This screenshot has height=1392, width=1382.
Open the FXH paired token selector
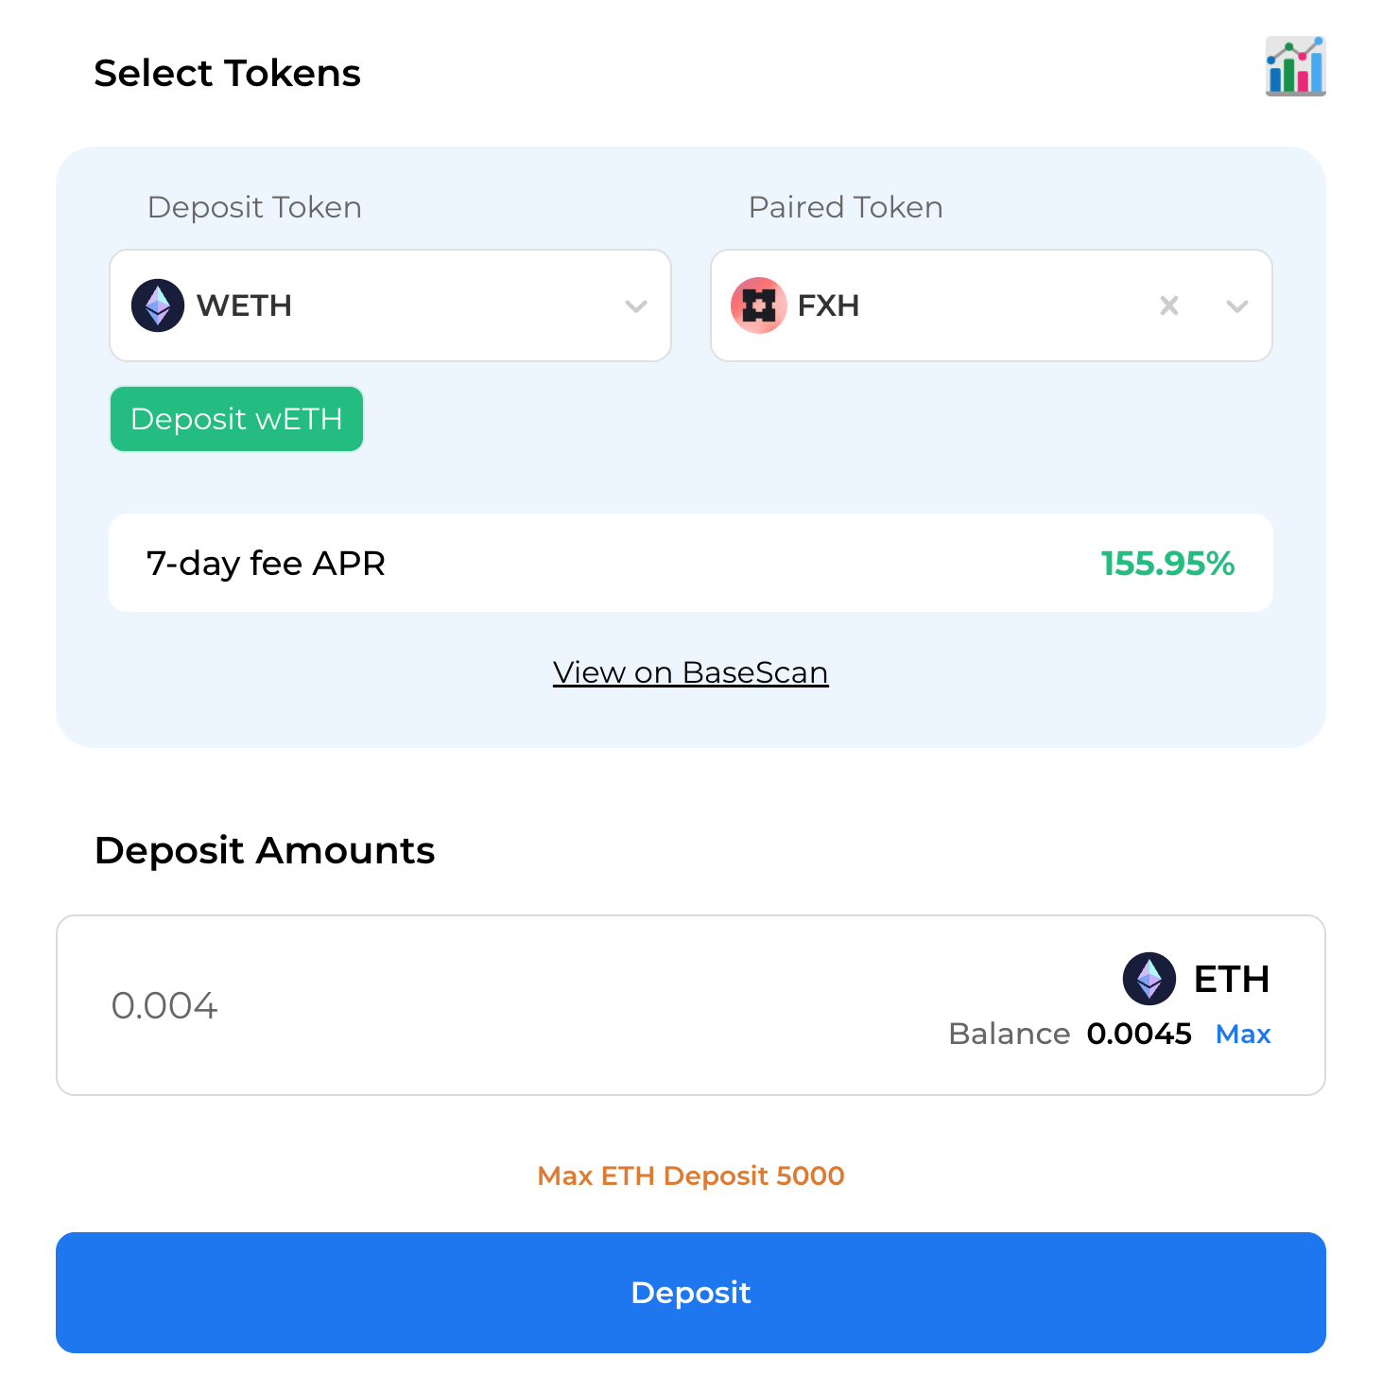[992, 305]
